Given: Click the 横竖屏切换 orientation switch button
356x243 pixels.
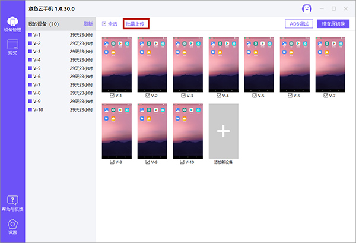Looking at the screenshot, I should click(333, 24).
